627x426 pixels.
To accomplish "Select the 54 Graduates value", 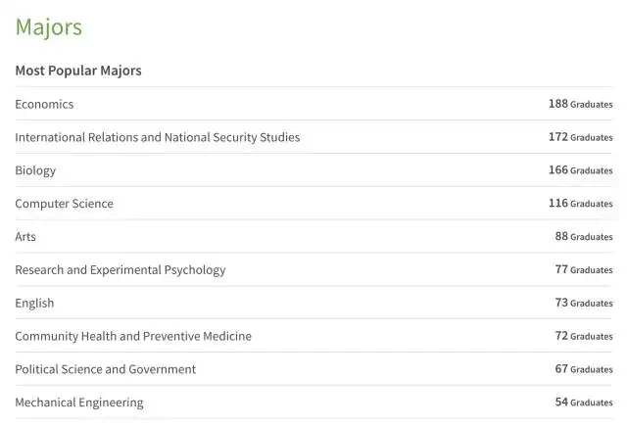I will coord(583,402).
